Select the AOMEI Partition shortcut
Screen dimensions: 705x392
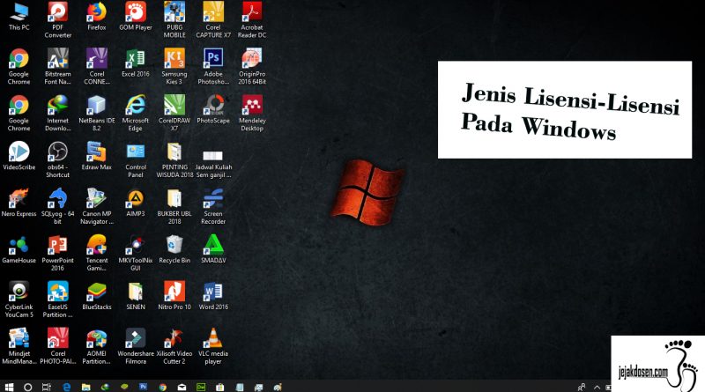[97, 346]
